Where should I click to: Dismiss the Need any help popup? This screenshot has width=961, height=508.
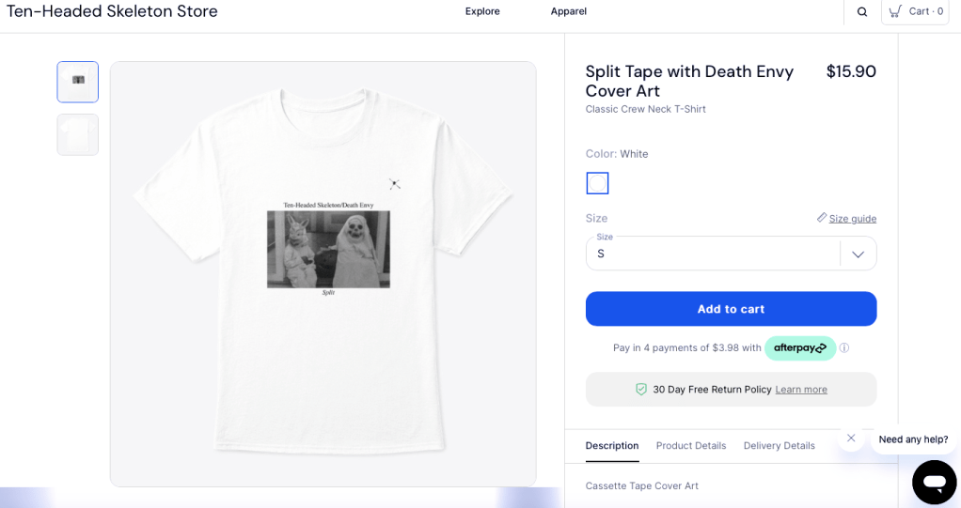pyautogui.click(x=851, y=439)
